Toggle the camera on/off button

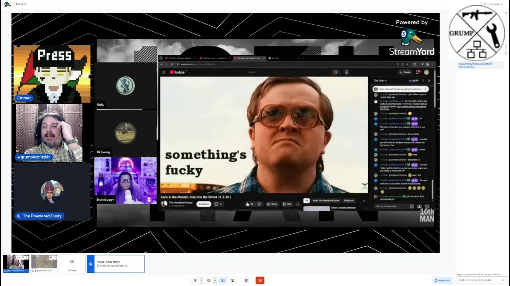pyautogui.click(x=209, y=280)
